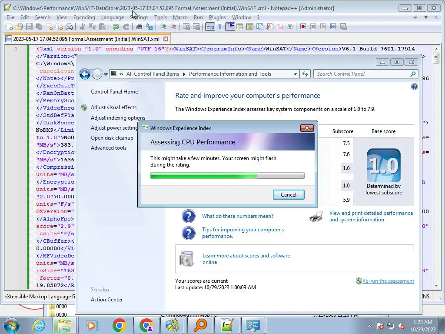445x334 pixels.
Task: Click the muted volume tray icon
Action: tap(401, 326)
